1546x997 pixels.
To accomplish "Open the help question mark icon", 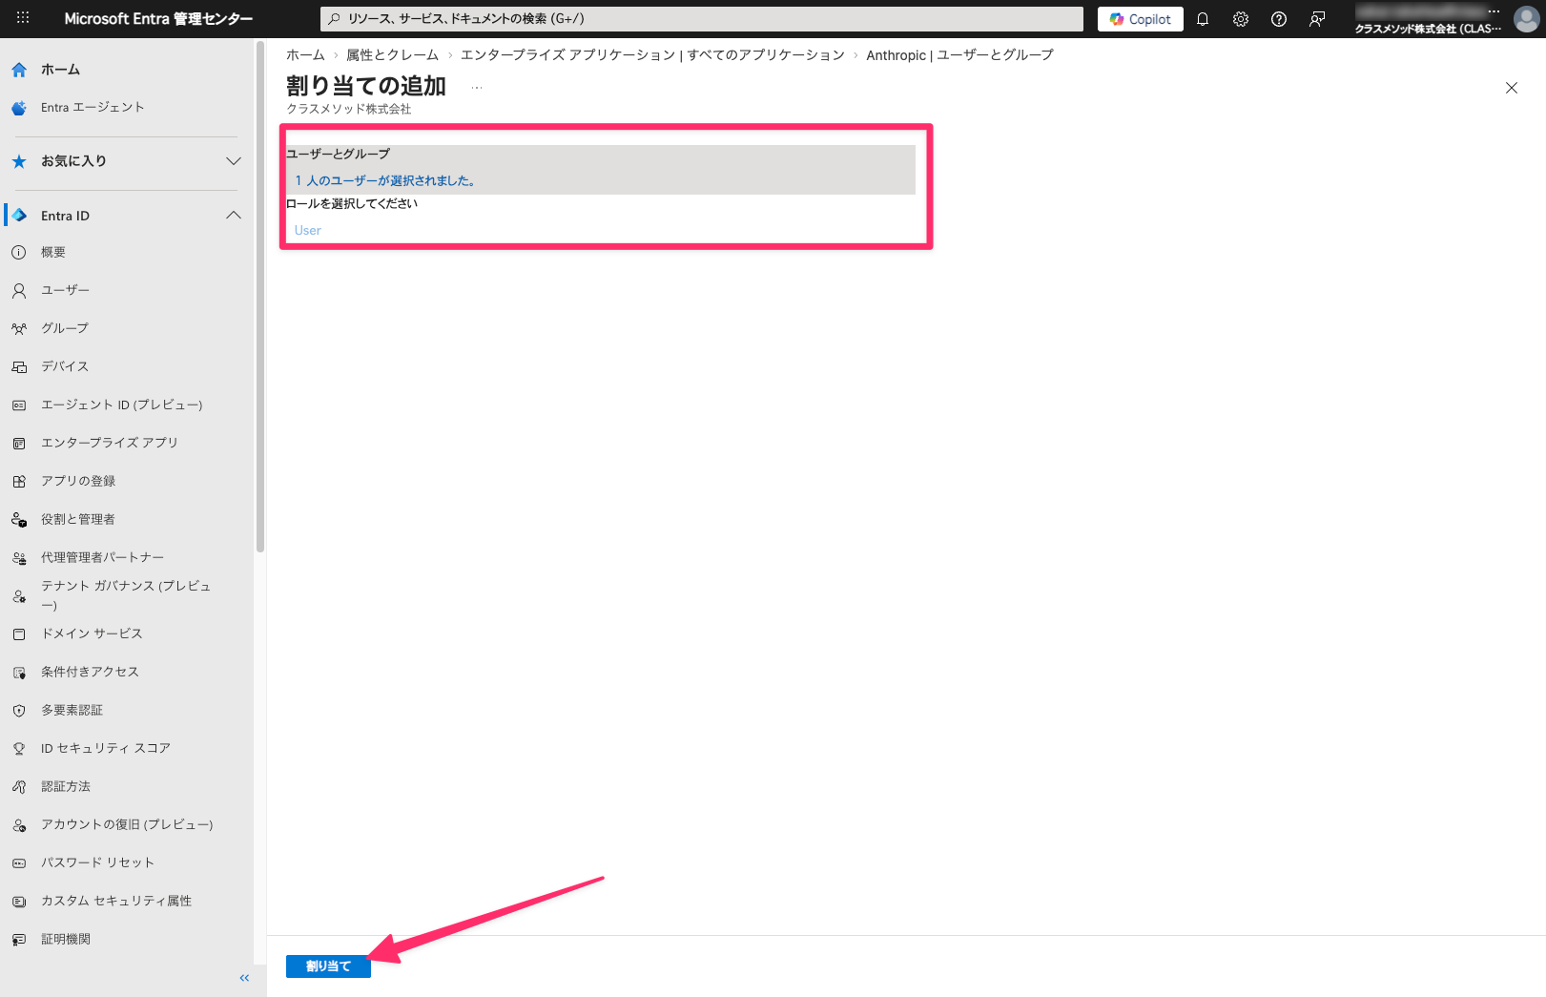I will click(x=1279, y=19).
